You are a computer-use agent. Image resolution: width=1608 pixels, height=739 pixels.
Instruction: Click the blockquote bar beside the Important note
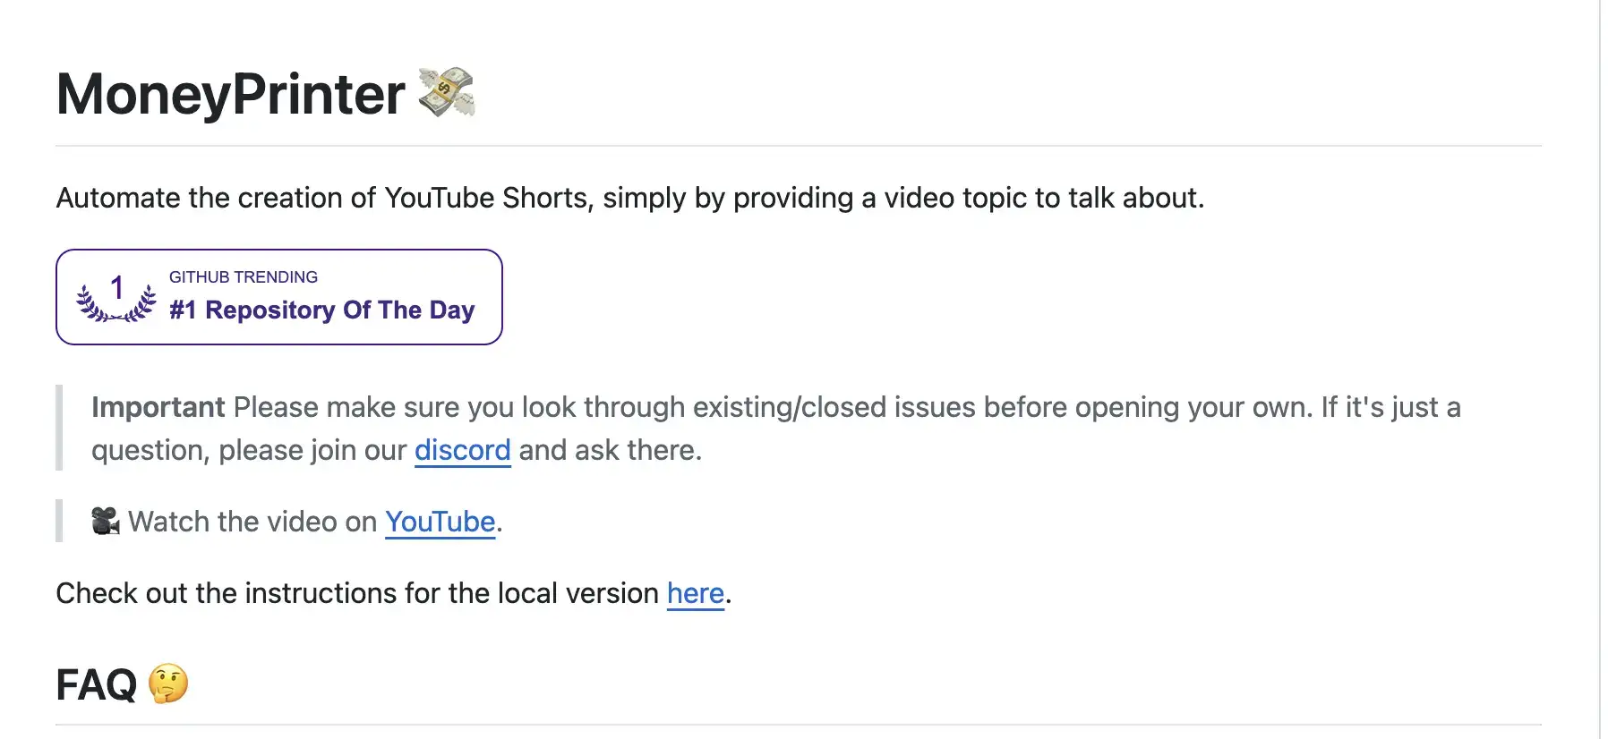tap(59, 428)
